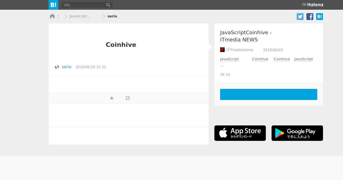Open JavaScriptCoinhive - ITmedia NEWS article title
Image resolution: width=343 pixels, height=180 pixels.
[x=246, y=36]
